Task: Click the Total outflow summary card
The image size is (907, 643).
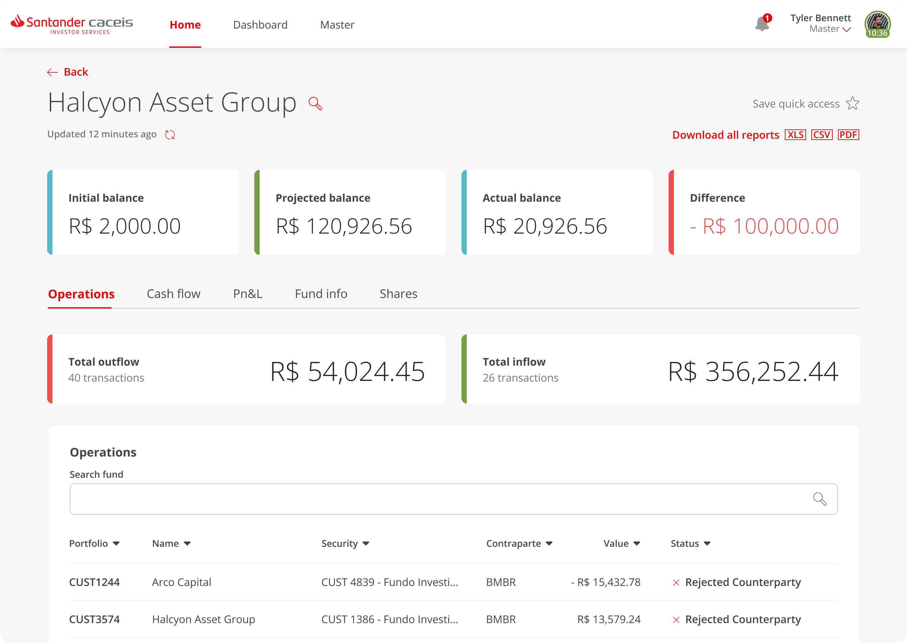Action: [246, 369]
